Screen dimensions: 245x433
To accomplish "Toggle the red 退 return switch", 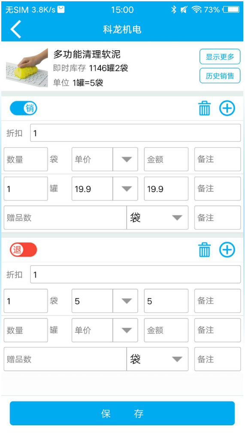I will pyautogui.click(x=23, y=250).
